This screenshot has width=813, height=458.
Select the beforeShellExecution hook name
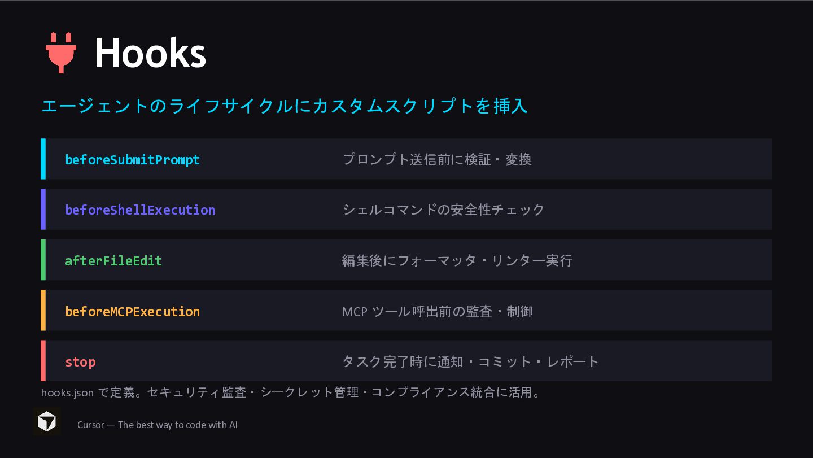point(140,210)
